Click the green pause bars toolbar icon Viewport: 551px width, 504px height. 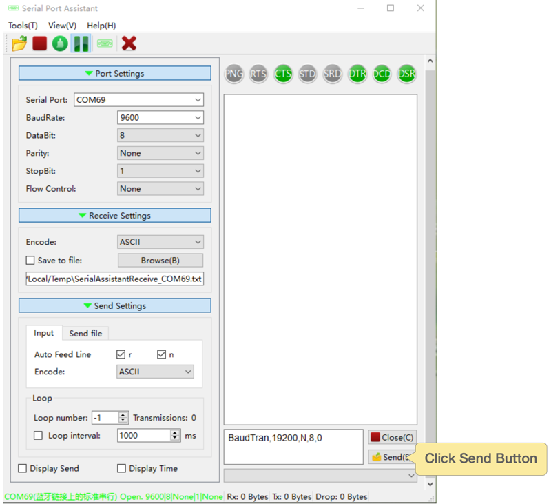[81, 43]
